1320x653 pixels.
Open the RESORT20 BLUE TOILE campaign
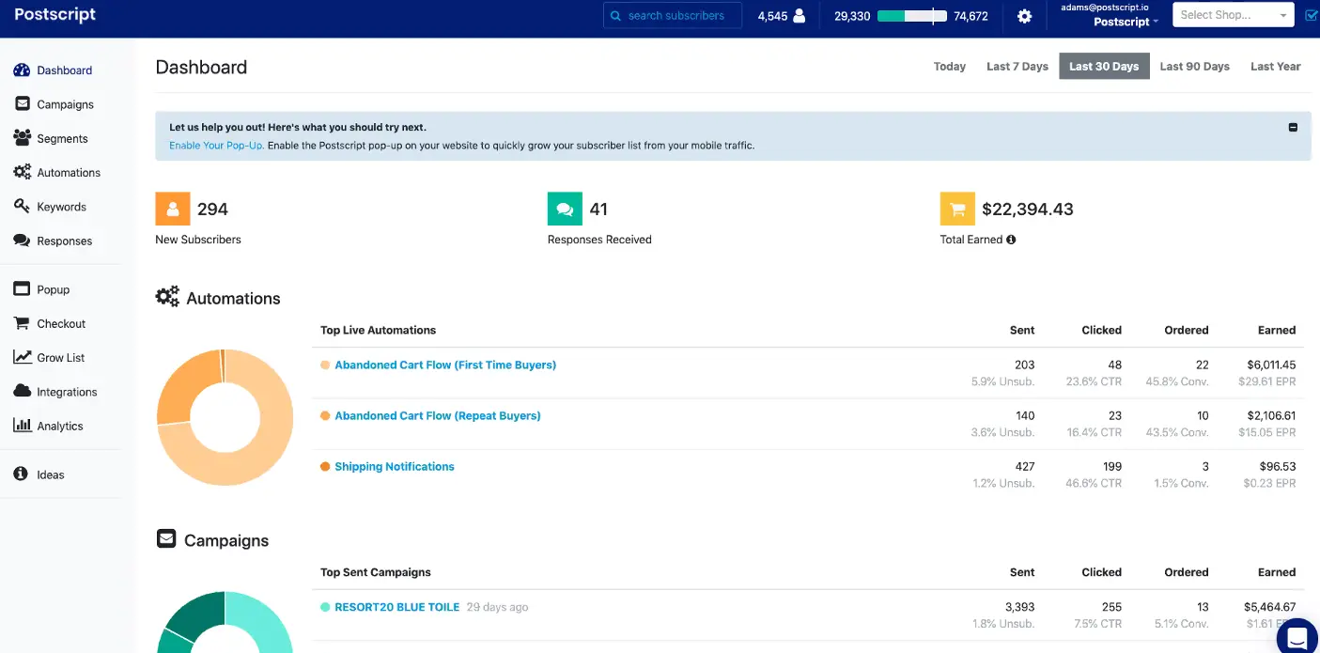(x=397, y=607)
